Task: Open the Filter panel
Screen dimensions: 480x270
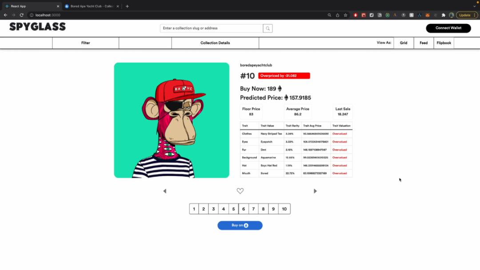Action: pos(85,43)
